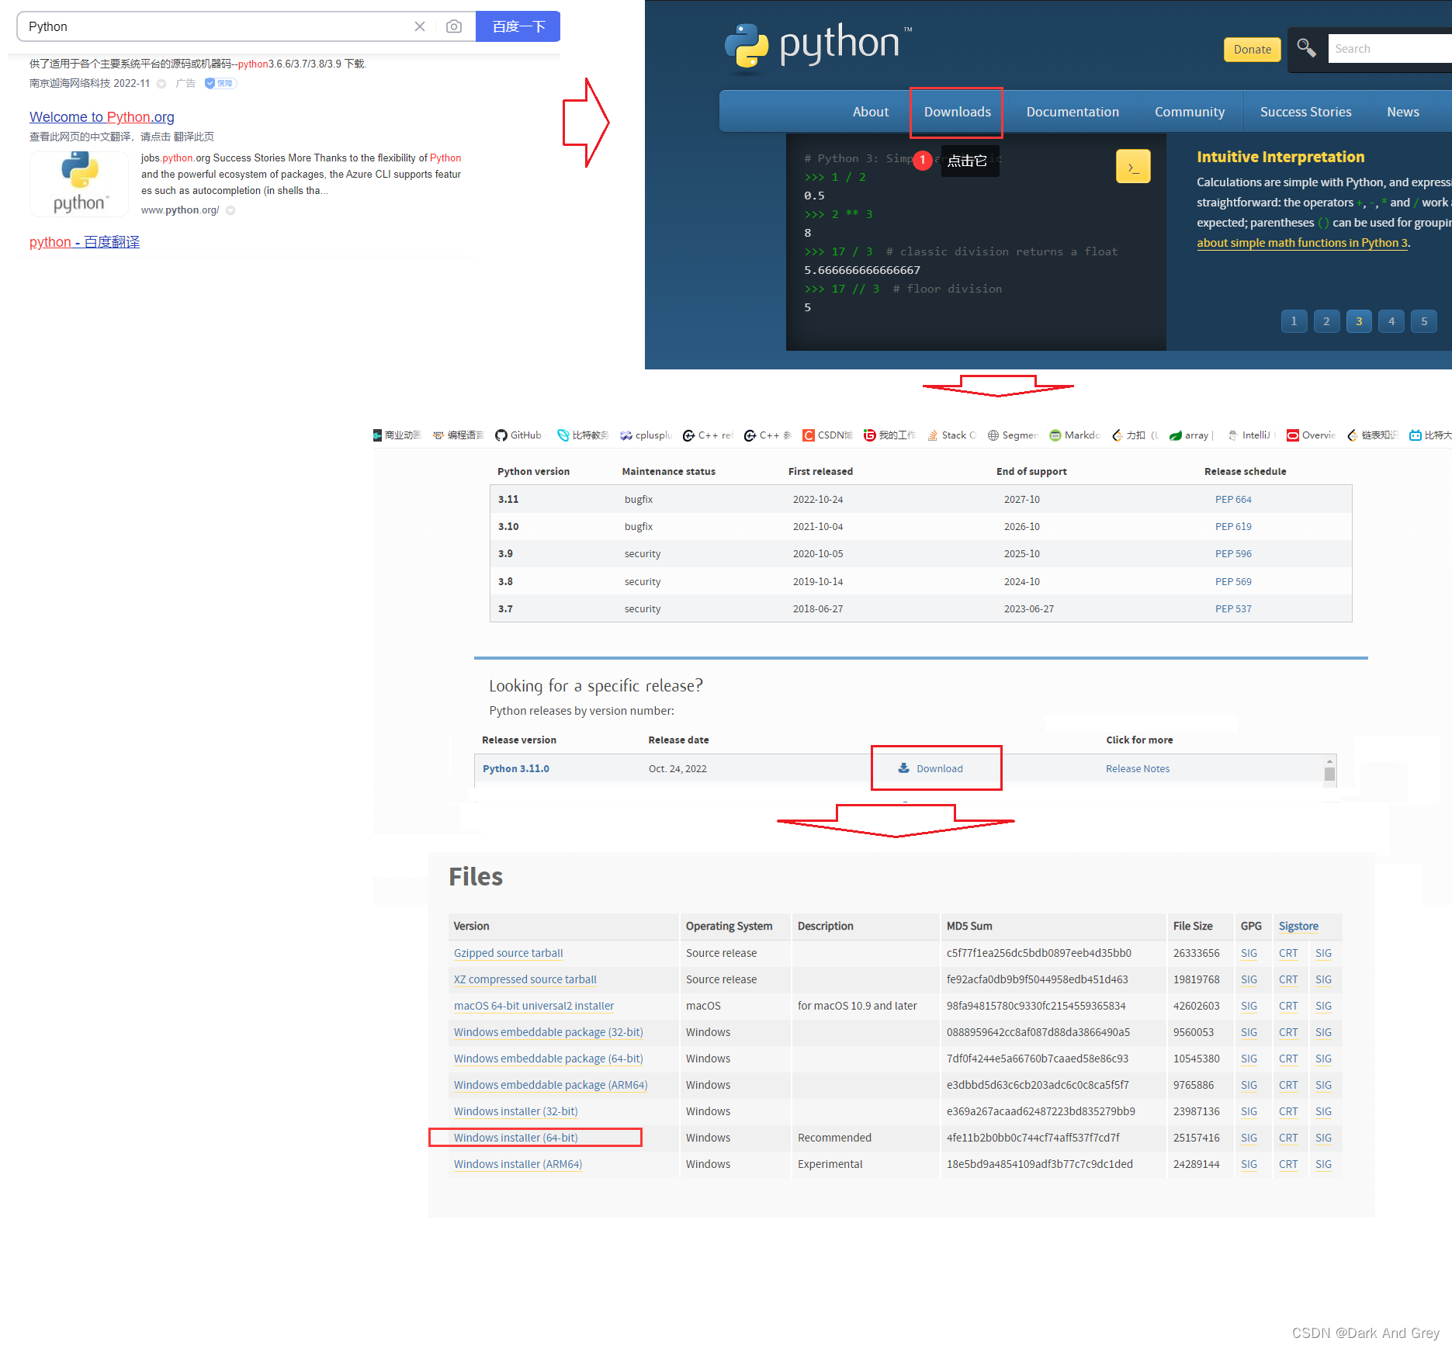The width and height of the screenshot is (1452, 1348).
Task: Click the 百度一下 search button
Action: point(518,26)
